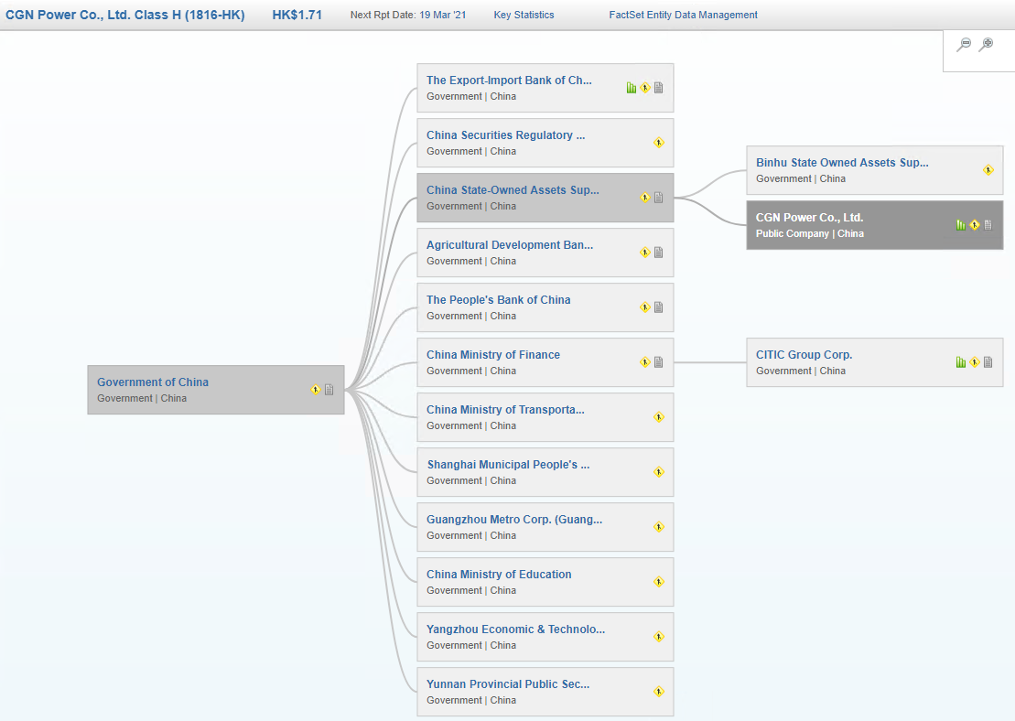Open Government of China root node link
The width and height of the screenshot is (1015, 721).
[153, 382]
